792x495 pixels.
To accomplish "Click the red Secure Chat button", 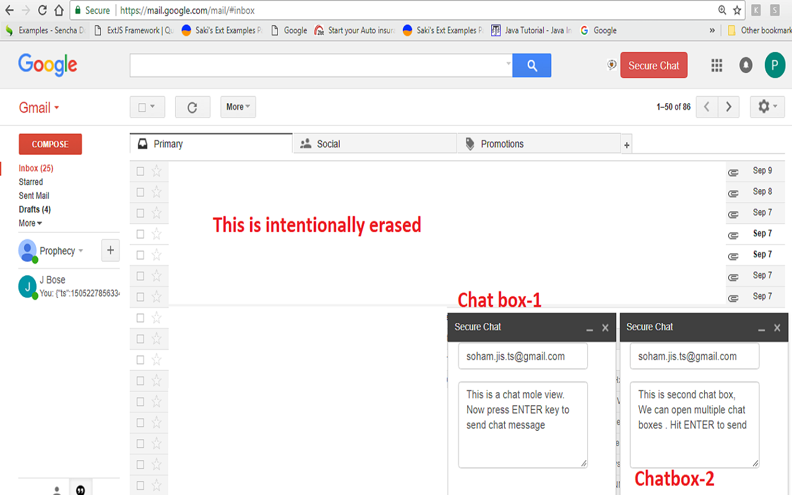I will (653, 64).
